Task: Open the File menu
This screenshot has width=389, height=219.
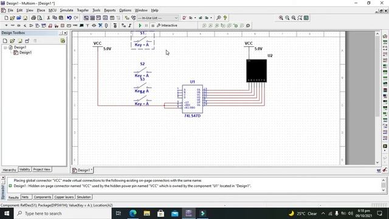Action: pyautogui.click(x=10, y=10)
